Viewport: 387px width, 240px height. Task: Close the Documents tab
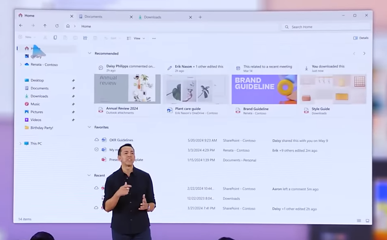(x=131, y=17)
